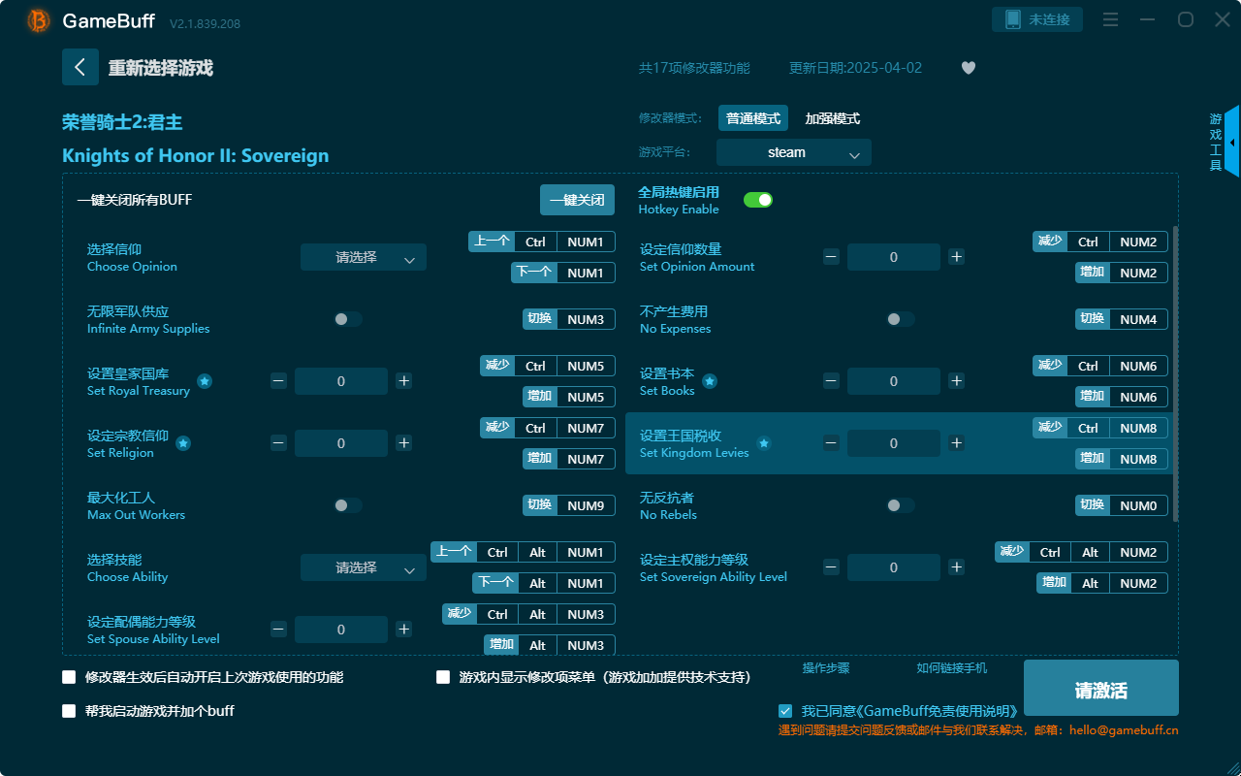Select 普通模式 trainer mode tab
This screenshot has width=1241, height=776.
(x=753, y=118)
